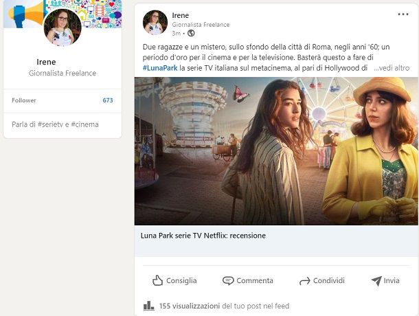Viewport: 419px width, 316px height.
Task: Open the #LunaPark hashtag
Action: (160, 68)
